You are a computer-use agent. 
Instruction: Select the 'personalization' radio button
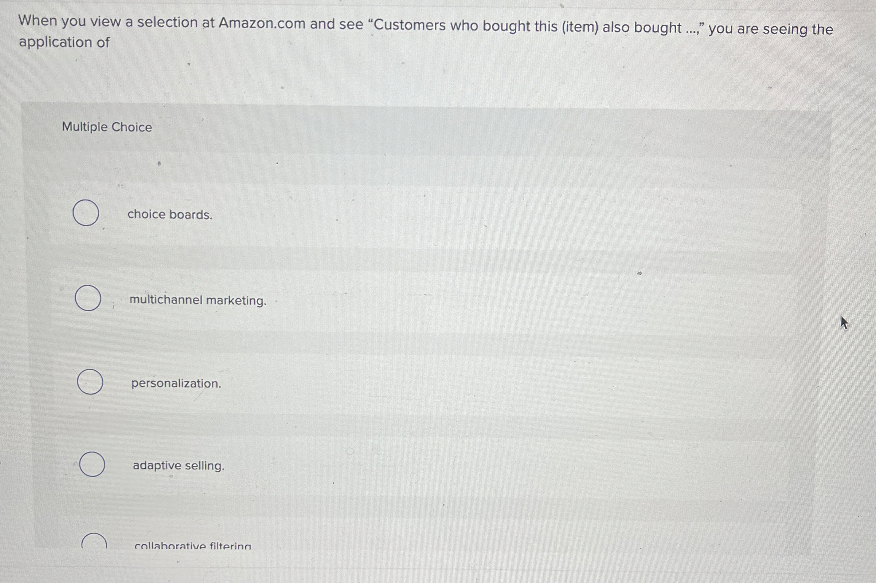[90, 382]
